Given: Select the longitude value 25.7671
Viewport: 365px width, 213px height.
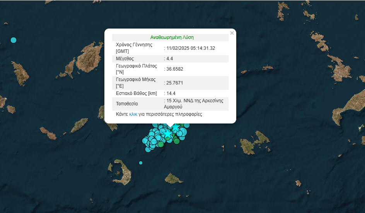Looking at the screenshot, I should click(174, 83).
